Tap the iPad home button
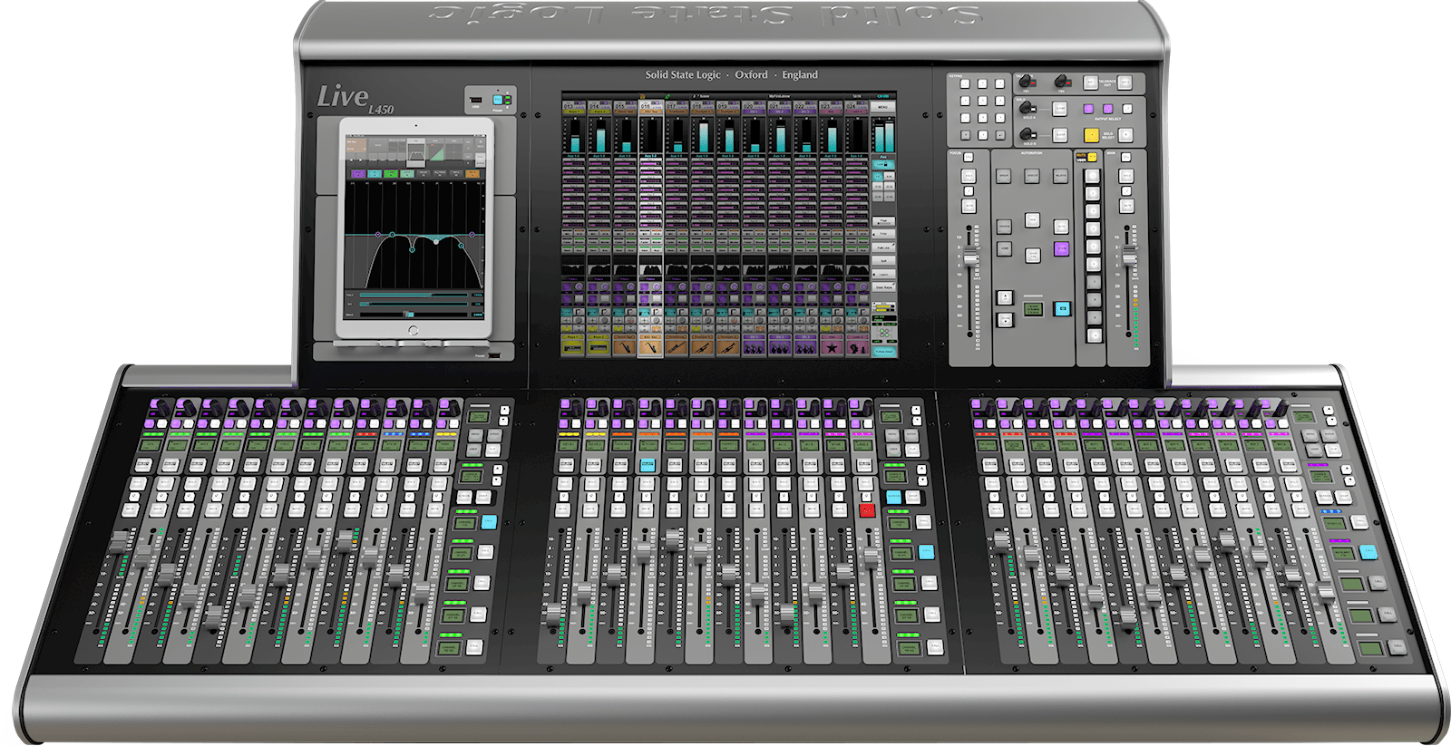The image size is (1451, 746). (x=414, y=330)
